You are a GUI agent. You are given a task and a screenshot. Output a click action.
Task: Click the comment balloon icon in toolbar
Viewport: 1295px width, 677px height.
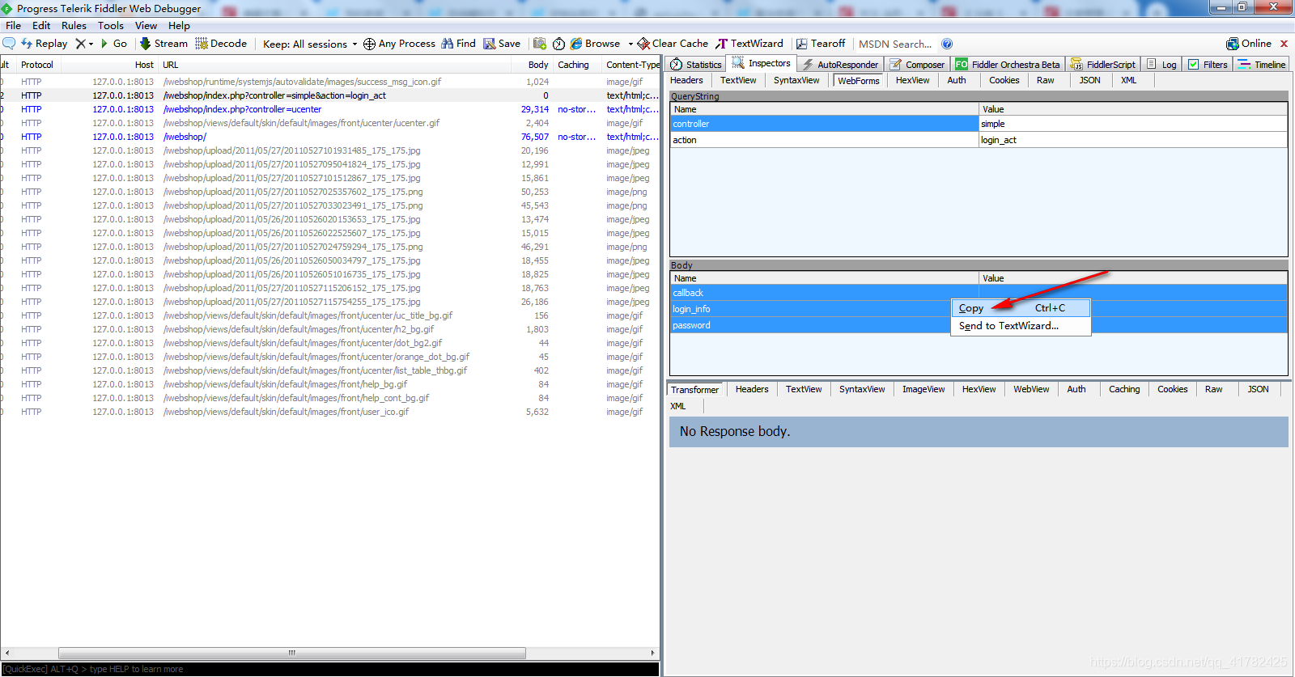point(9,44)
